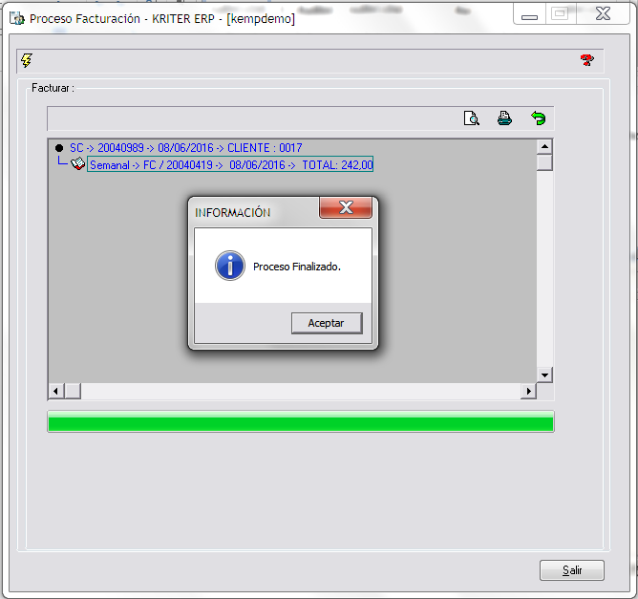This screenshot has width=638, height=599.
Task: Click the yellow lightning bolt execute icon
Action: (27, 60)
